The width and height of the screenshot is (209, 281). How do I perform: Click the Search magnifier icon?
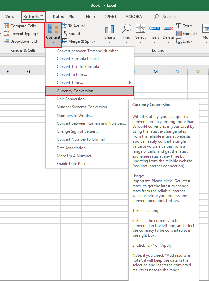pyautogui.click(x=156, y=16)
